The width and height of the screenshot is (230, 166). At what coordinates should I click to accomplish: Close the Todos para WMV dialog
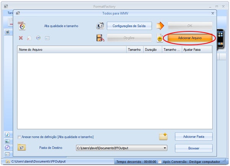(x=213, y=13)
